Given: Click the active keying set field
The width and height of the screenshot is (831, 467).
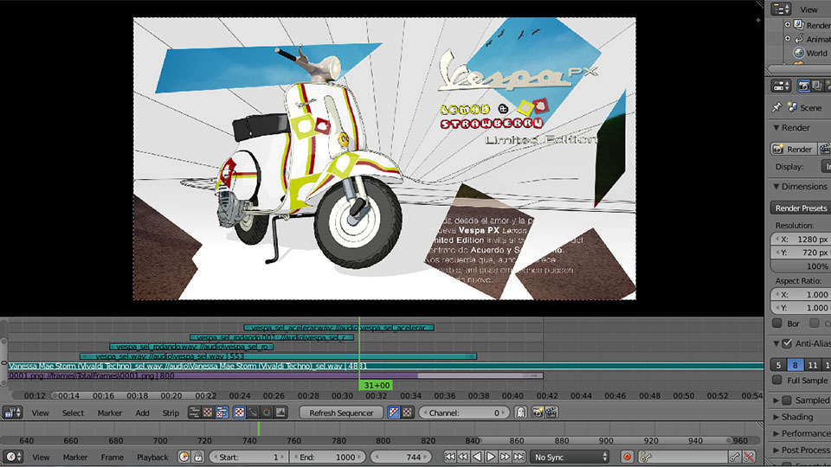Looking at the screenshot, I should [682, 457].
